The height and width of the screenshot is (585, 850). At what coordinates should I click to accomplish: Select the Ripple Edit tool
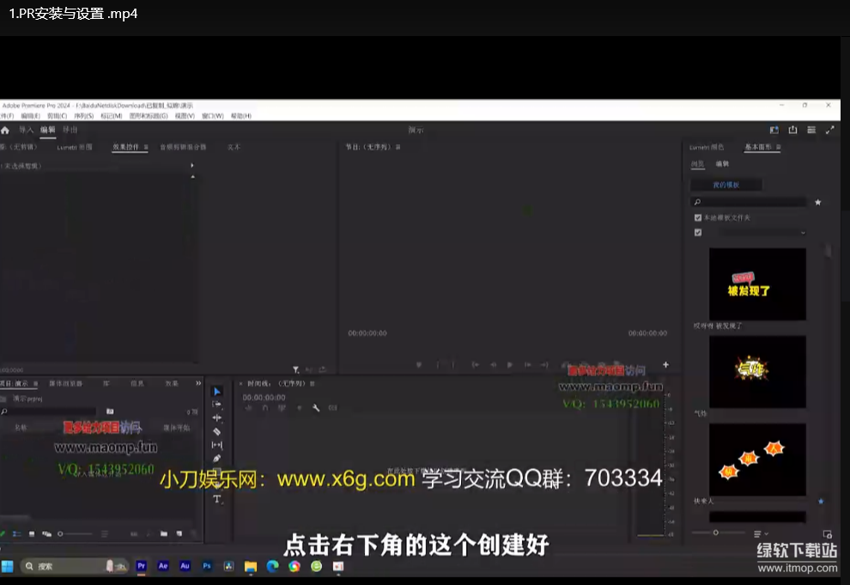(x=217, y=418)
